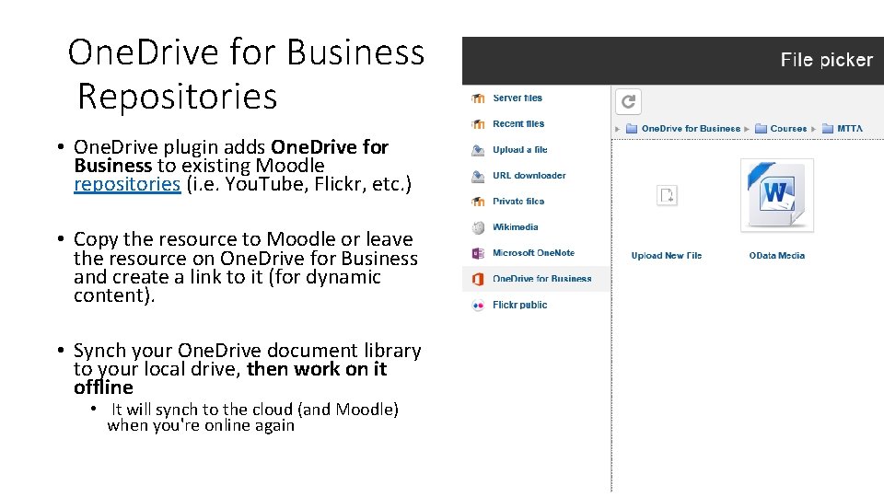Choose Upload a file option

pos(519,150)
